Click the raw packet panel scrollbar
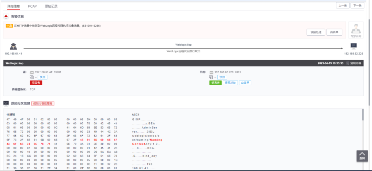The width and height of the screenshot is (372, 171). (362, 115)
